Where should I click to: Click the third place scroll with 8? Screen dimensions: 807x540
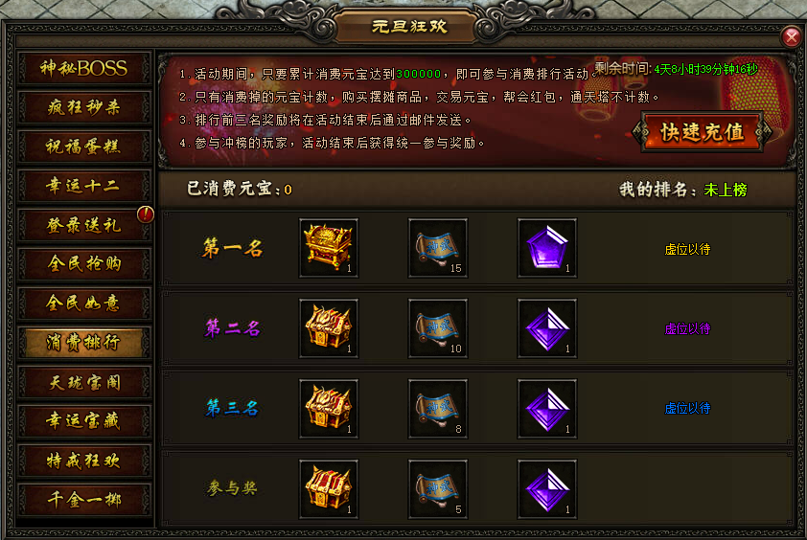pyautogui.click(x=438, y=409)
